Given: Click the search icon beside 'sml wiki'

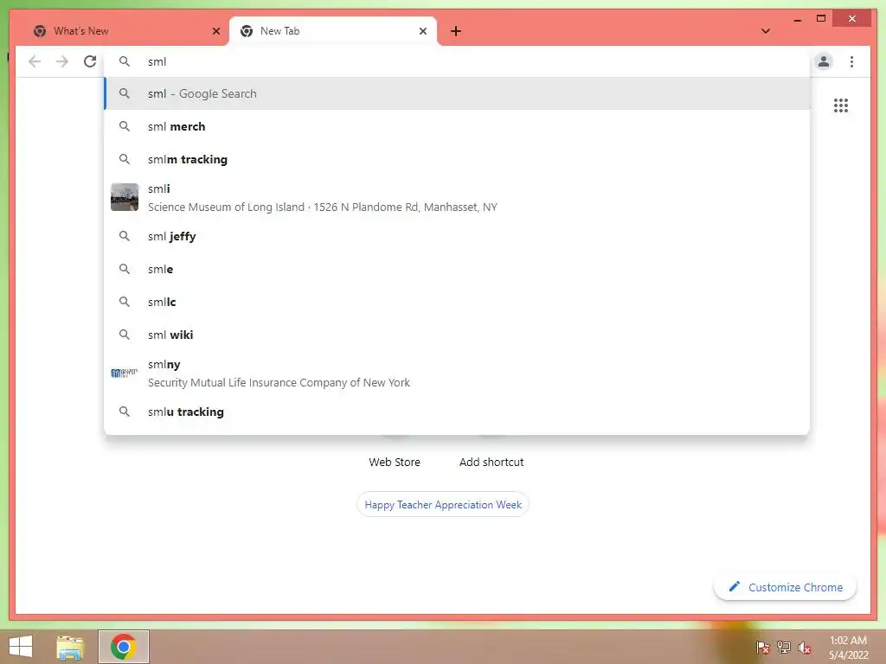Looking at the screenshot, I should click(x=125, y=335).
